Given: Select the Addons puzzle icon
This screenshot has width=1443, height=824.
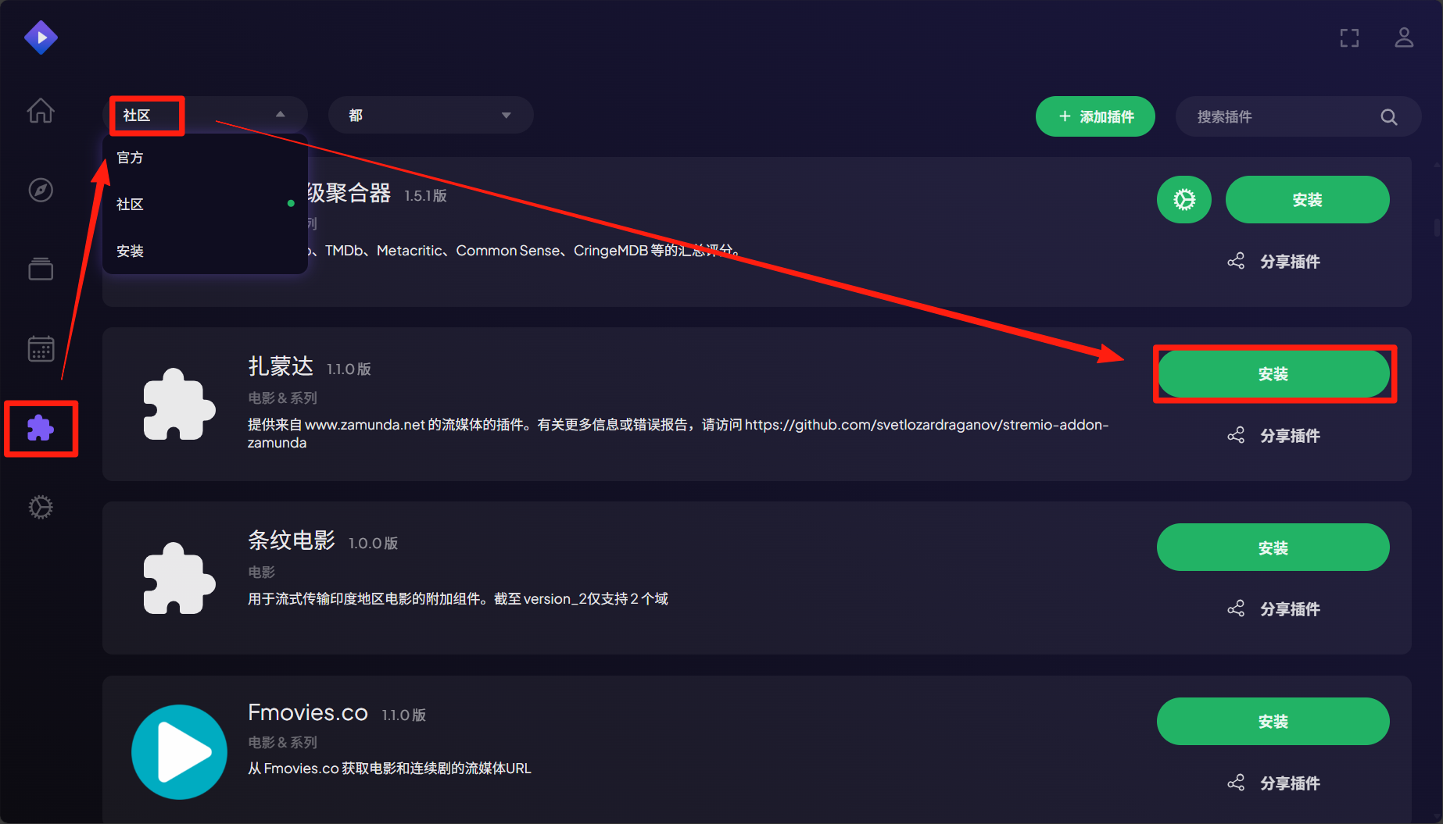Looking at the screenshot, I should click(41, 428).
